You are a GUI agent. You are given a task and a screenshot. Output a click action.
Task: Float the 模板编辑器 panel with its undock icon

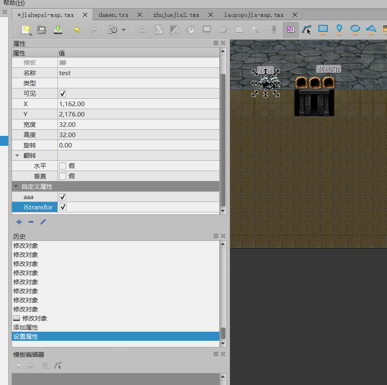216,354
